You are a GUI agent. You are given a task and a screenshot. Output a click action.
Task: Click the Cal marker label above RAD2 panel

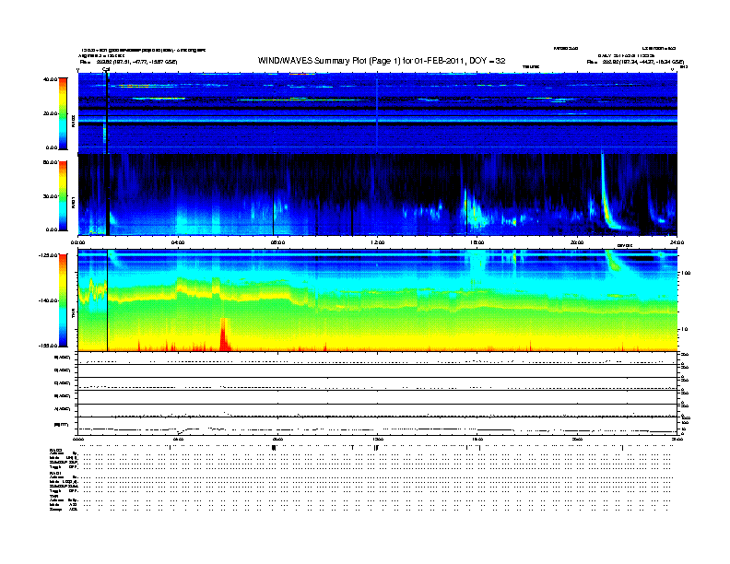(x=106, y=70)
